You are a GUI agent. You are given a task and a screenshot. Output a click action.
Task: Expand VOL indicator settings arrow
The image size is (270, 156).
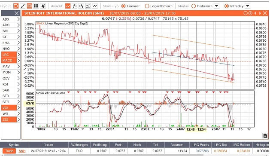18,108
